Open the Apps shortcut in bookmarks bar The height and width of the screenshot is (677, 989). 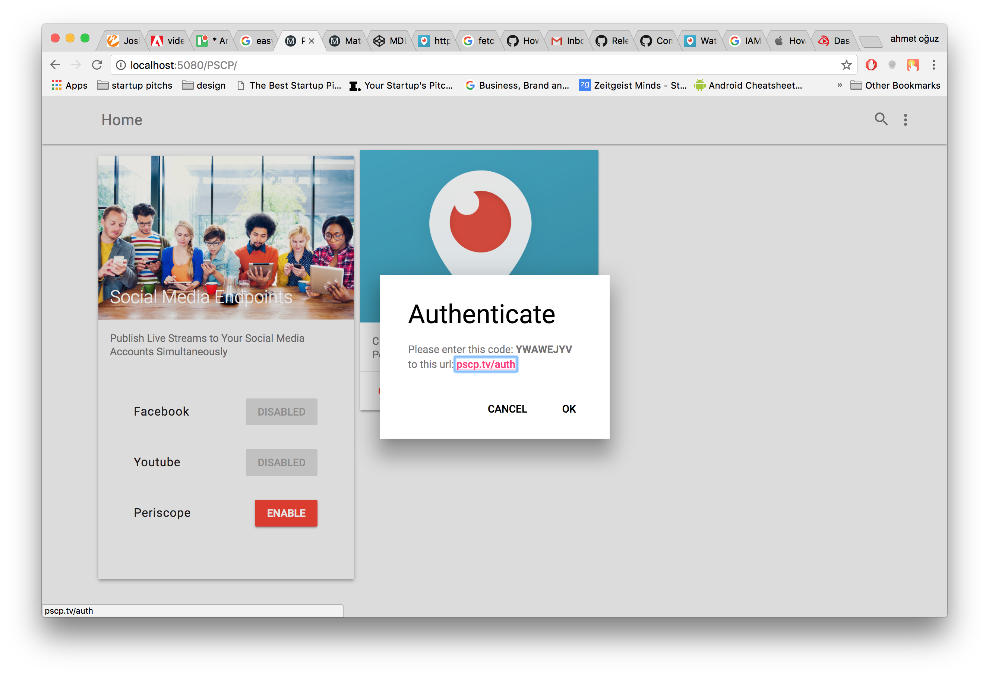tap(69, 86)
